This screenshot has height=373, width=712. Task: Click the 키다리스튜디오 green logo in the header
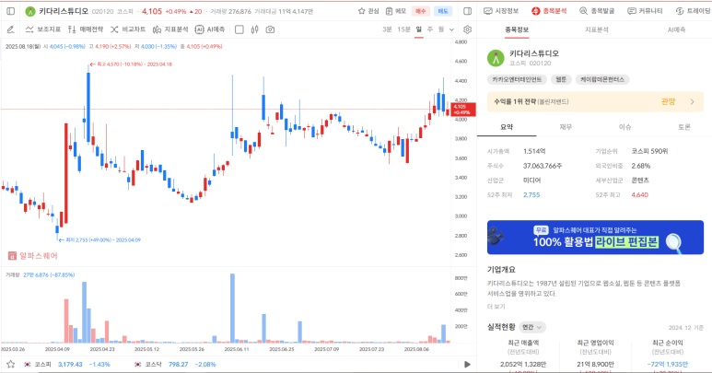(30, 11)
